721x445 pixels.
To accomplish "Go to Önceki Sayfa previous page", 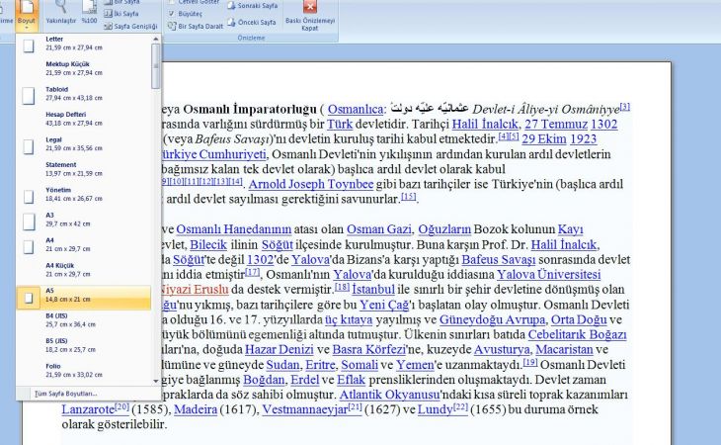I will click(x=252, y=22).
